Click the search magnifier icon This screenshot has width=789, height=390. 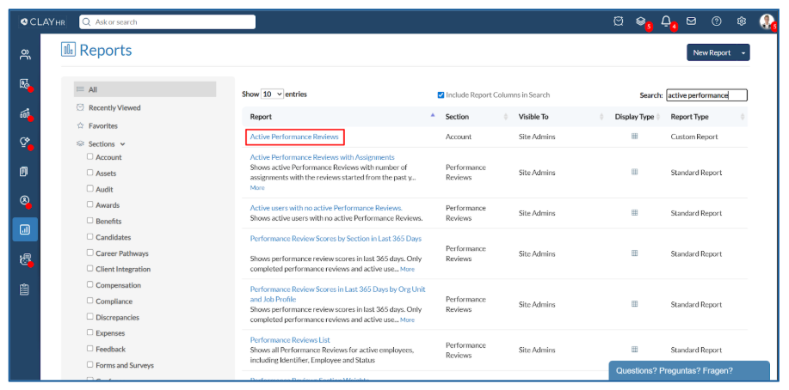pyautogui.click(x=87, y=22)
